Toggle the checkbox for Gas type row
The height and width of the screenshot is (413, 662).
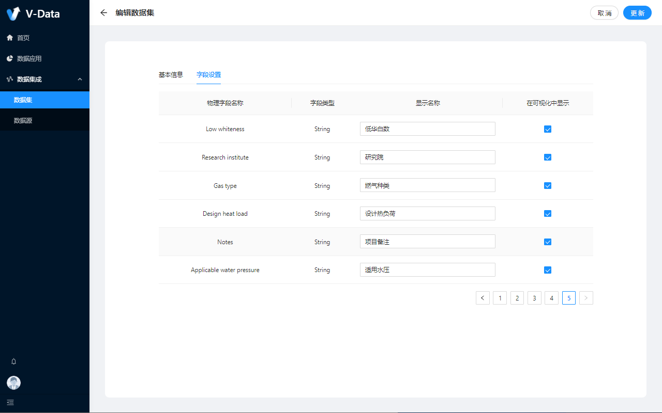pyautogui.click(x=548, y=186)
